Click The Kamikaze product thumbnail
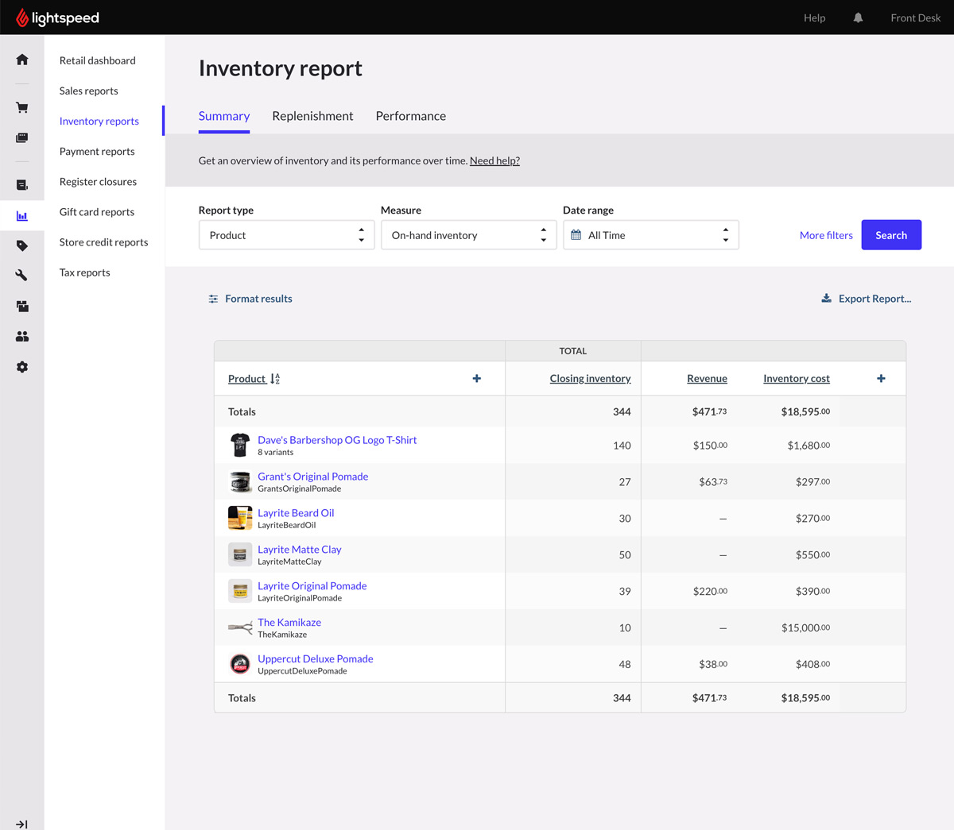 (x=240, y=627)
